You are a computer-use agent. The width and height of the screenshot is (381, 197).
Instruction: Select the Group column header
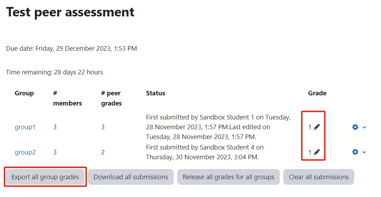pos(24,93)
